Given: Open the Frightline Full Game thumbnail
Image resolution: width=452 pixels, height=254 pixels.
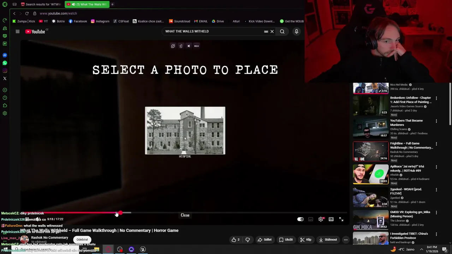Looking at the screenshot, I should (371, 151).
